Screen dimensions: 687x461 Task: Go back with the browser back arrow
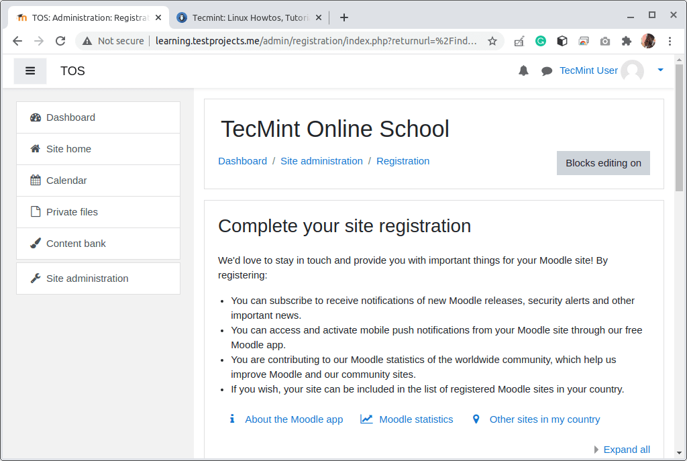(17, 41)
